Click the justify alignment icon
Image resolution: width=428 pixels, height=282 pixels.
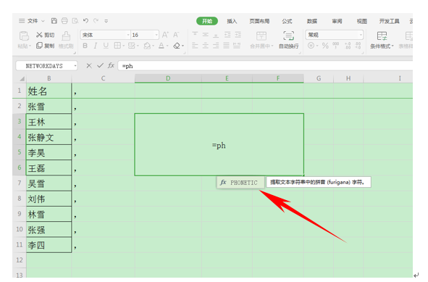click(x=226, y=46)
